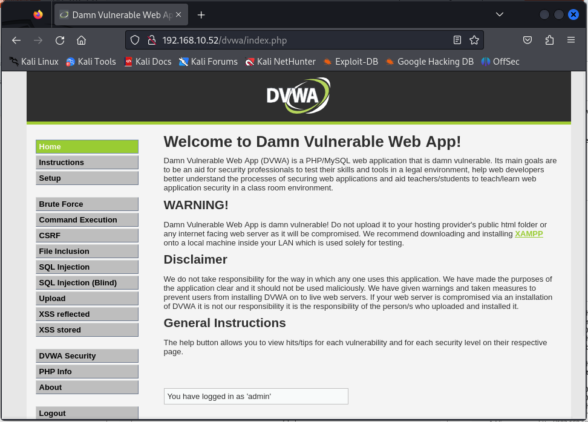Reload the current page

pyautogui.click(x=60, y=40)
